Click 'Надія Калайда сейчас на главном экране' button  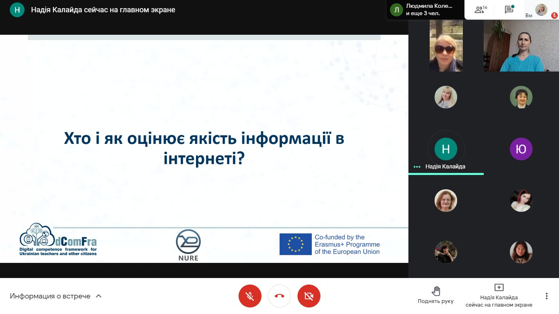(x=499, y=301)
